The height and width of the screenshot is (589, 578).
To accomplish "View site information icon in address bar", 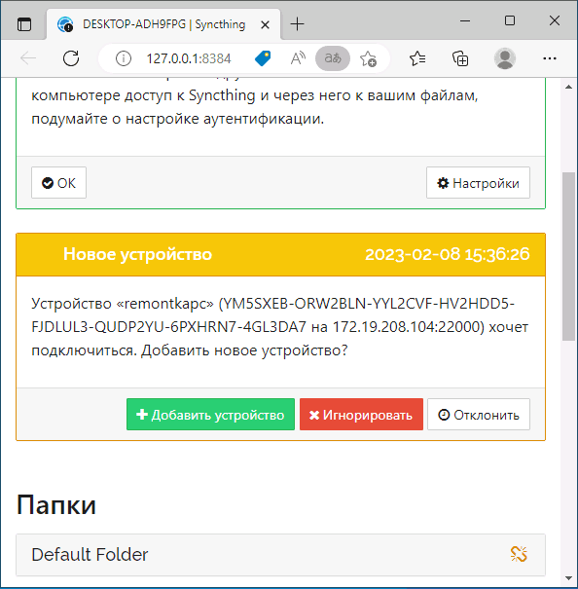I will click(124, 58).
